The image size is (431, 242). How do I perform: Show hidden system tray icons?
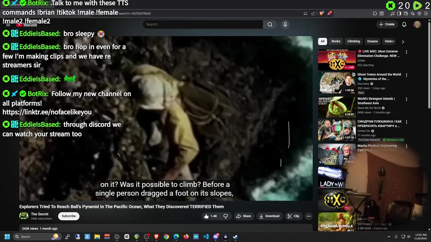click(x=389, y=237)
